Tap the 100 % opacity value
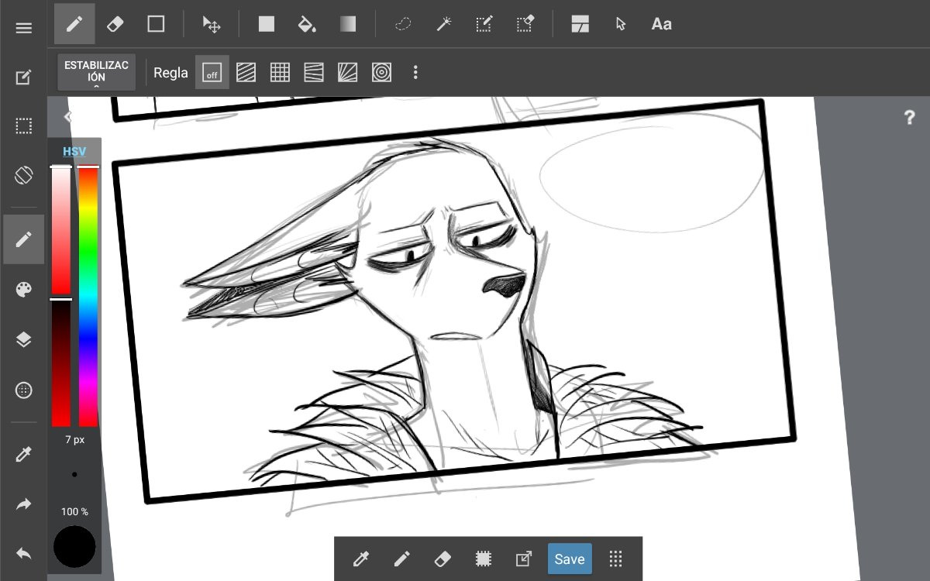 [74, 512]
